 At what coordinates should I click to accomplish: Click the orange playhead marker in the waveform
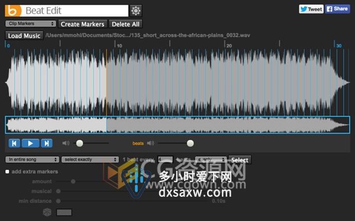[106, 83]
